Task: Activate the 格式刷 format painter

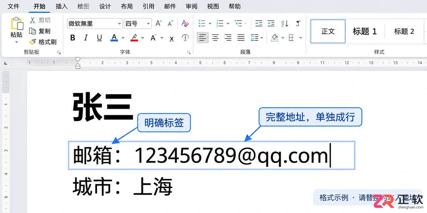Action: [x=43, y=42]
